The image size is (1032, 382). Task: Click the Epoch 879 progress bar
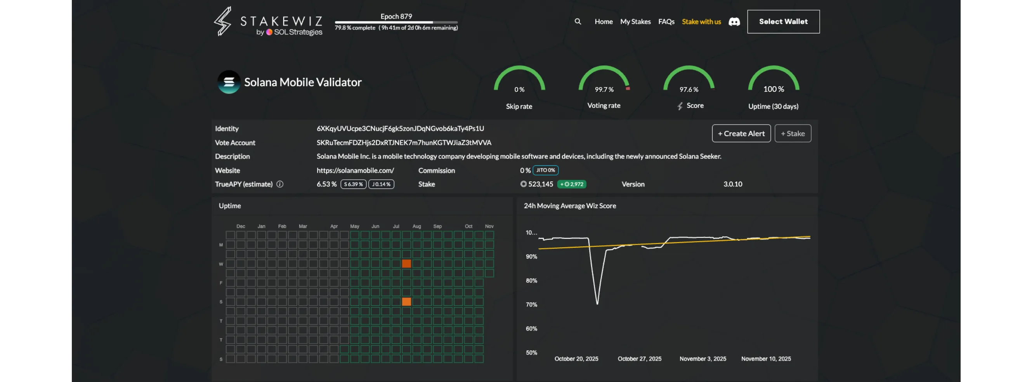396,22
